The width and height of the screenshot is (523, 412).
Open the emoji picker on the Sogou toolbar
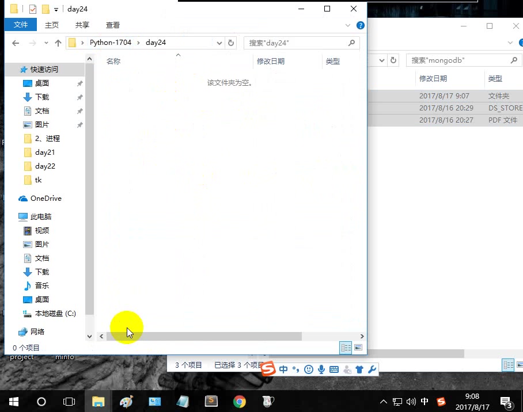coord(308,369)
